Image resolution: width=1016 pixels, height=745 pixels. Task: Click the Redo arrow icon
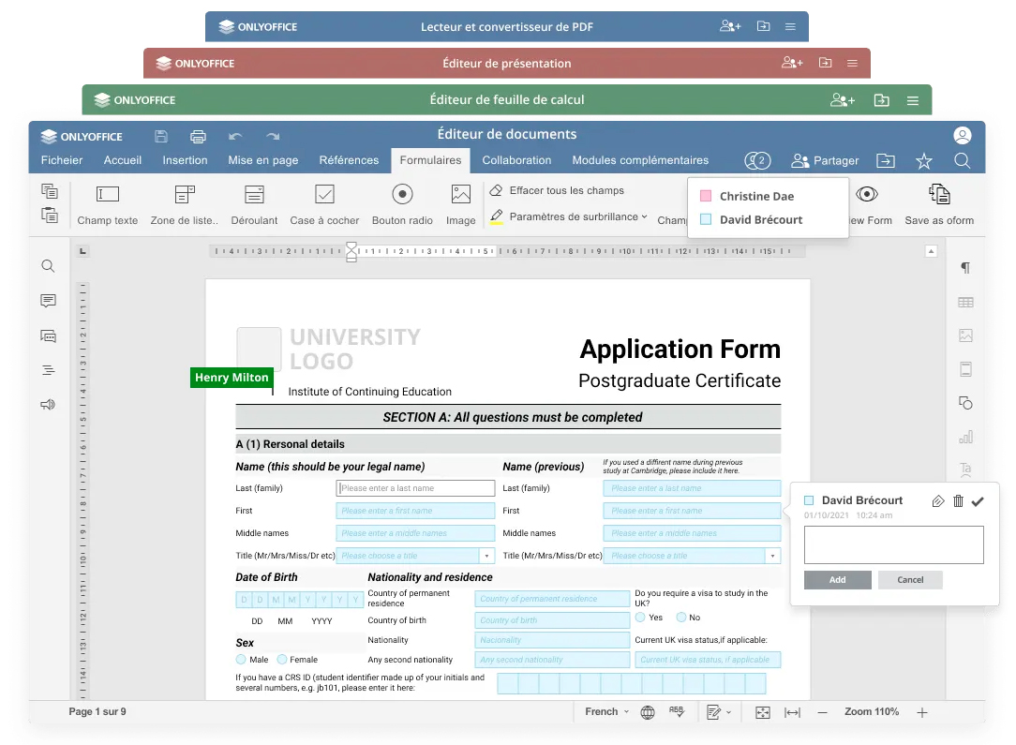point(273,136)
